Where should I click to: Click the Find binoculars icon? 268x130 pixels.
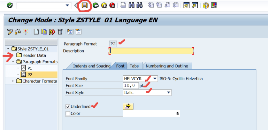point(131,6)
